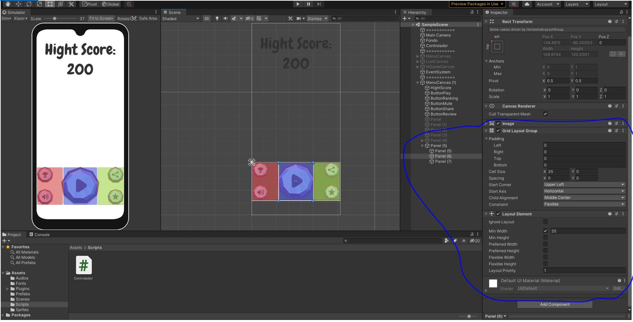Uncheck the Min Width checkbox
Viewport: 633px width, 322px height.
click(545, 231)
